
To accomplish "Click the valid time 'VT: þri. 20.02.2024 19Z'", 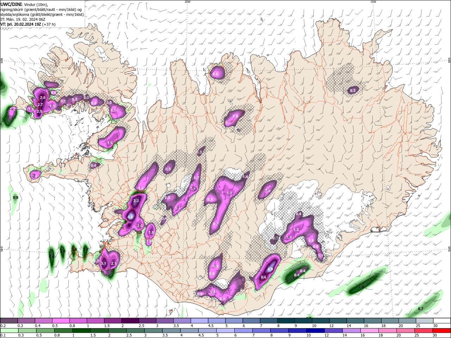I will [21, 24].
